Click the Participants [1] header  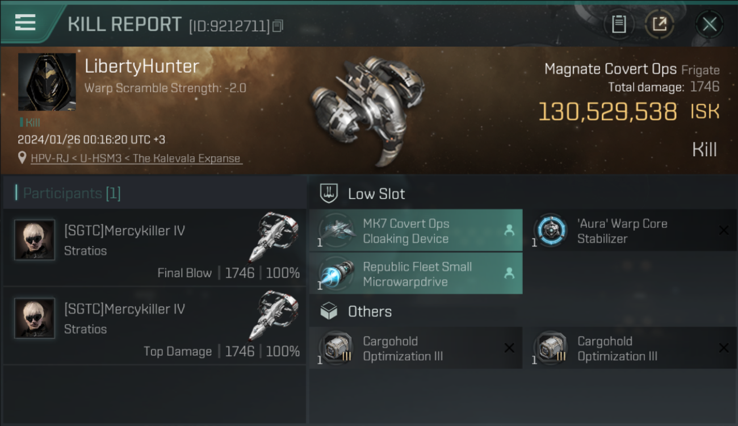72,193
